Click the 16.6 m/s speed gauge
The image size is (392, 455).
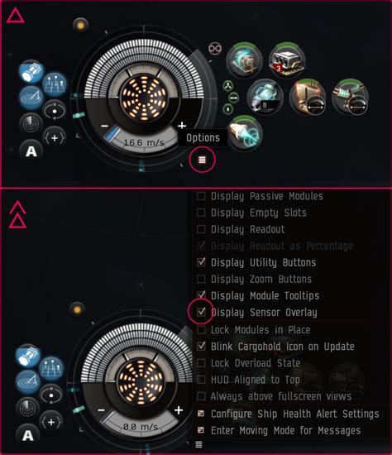tap(144, 142)
